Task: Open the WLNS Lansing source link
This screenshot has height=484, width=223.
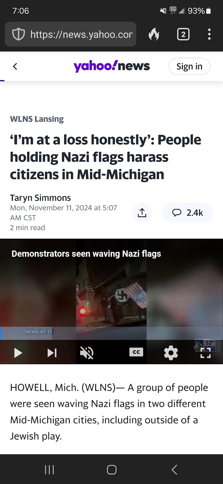Action: point(37,119)
